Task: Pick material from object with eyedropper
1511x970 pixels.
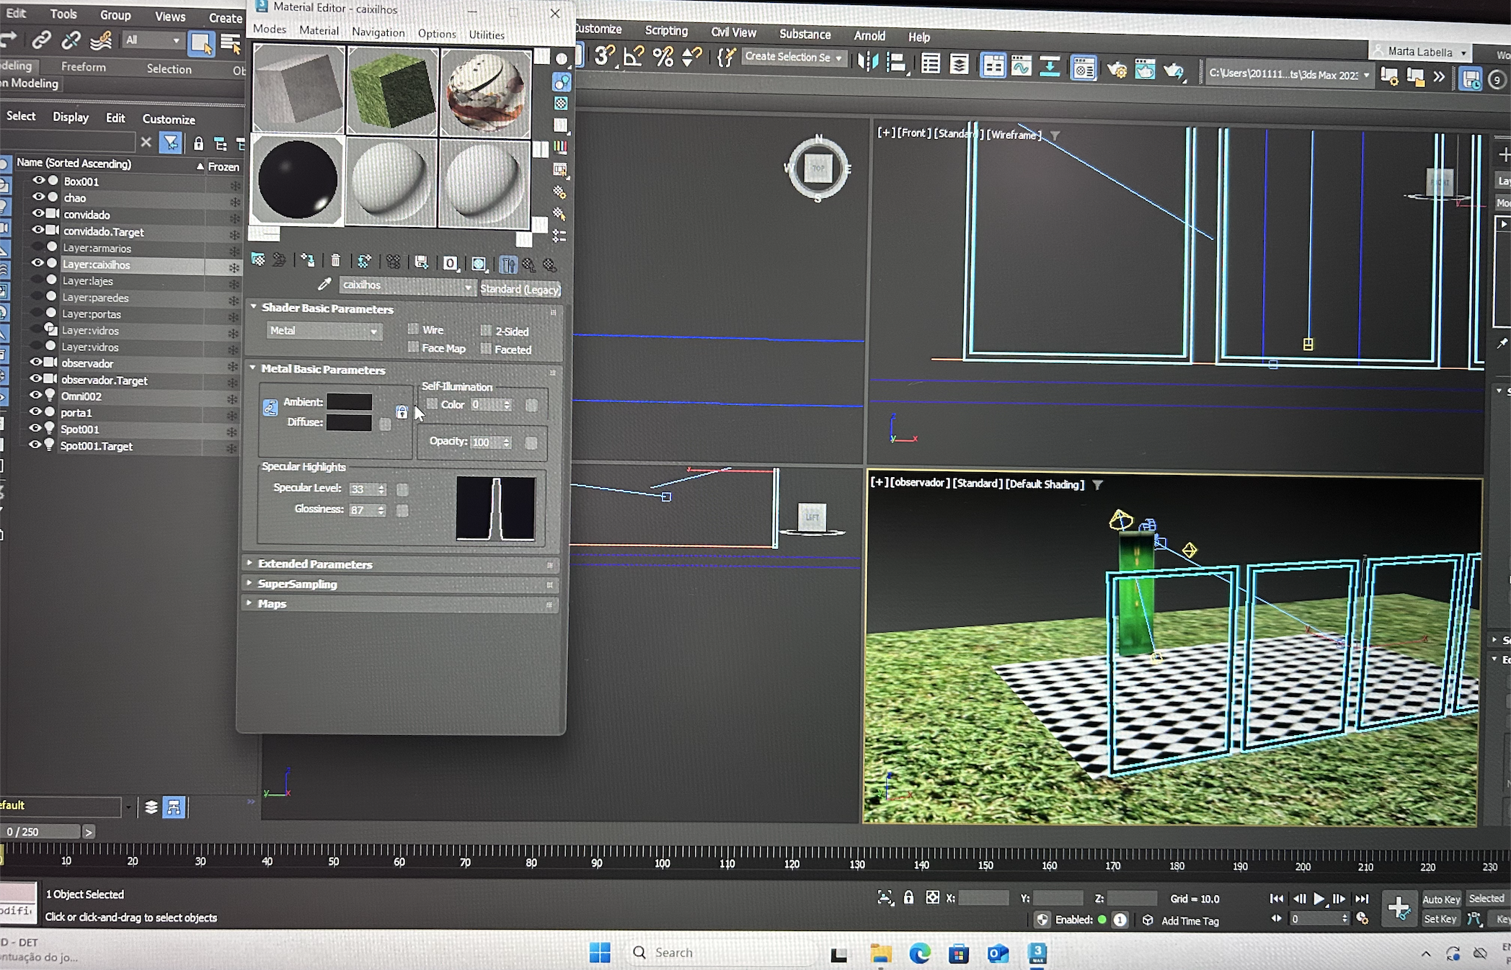Action: [325, 285]
